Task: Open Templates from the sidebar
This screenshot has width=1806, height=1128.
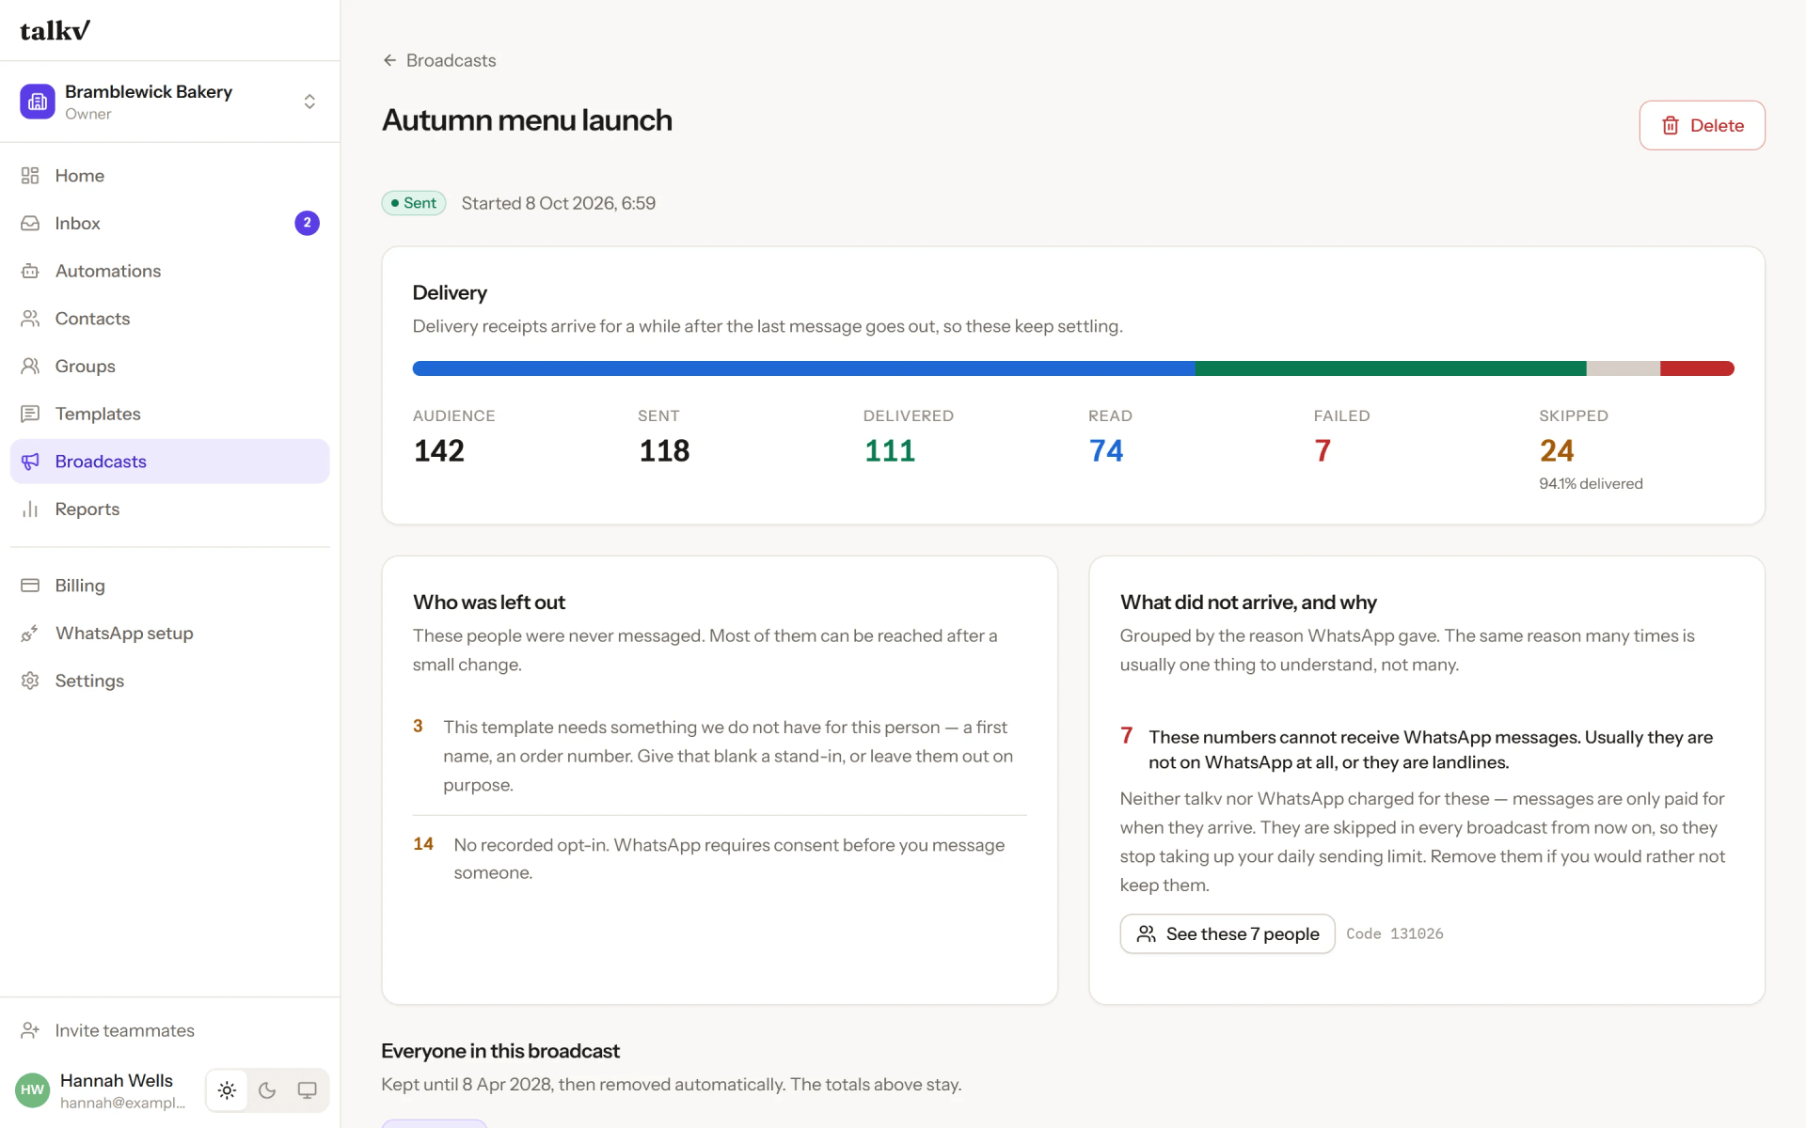Action: point(169,414)
